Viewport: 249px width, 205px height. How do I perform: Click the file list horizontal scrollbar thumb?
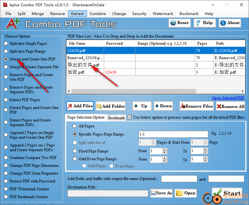pos(134,91)
